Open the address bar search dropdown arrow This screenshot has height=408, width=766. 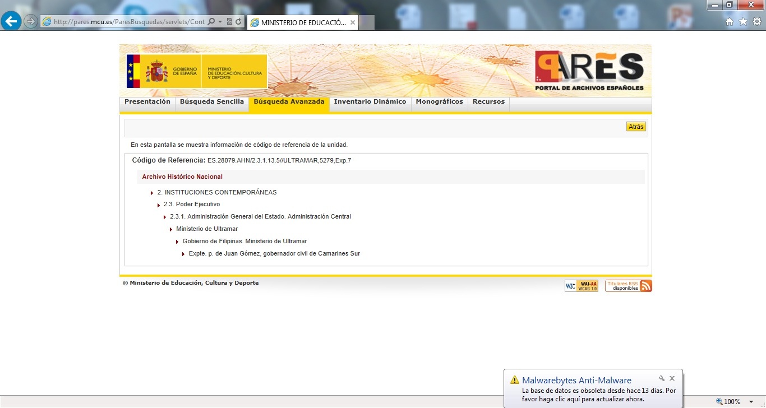pyautogui.click(x=220, y=22)
